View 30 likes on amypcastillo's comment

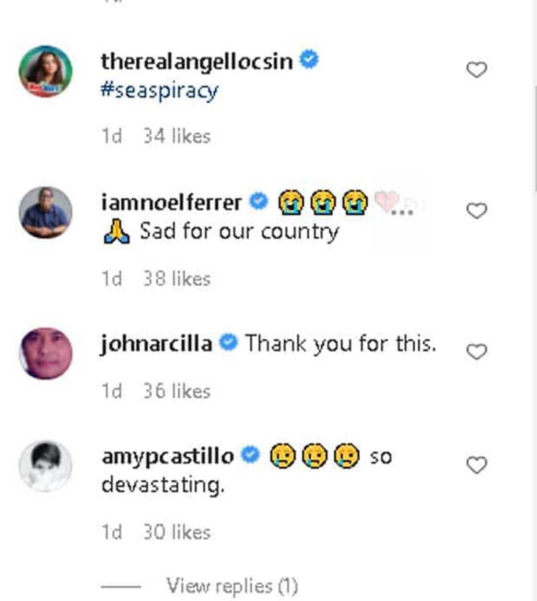pyautogui.click(x=177, y=532)
